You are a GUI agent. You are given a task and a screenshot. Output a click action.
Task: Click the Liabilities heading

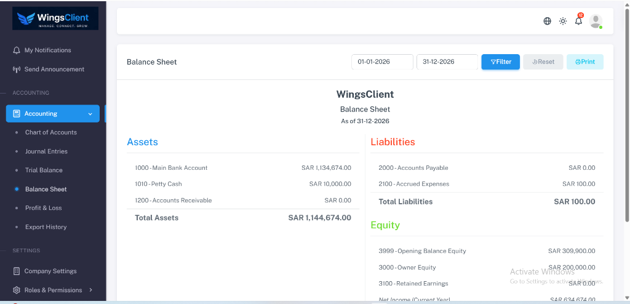click(393, 142)
